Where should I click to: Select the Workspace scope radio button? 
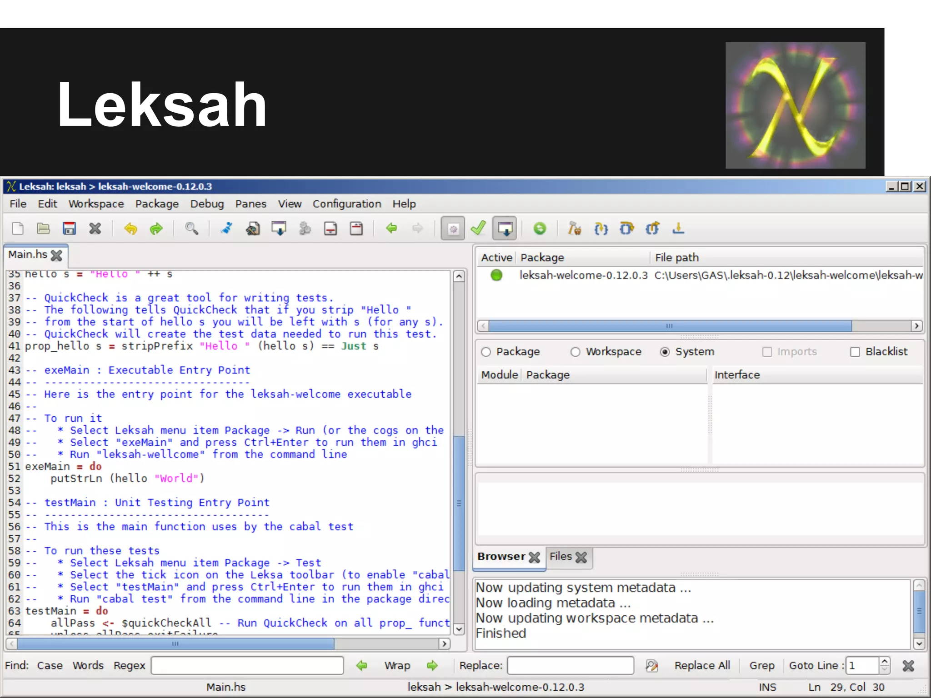[x=576, y=352]
